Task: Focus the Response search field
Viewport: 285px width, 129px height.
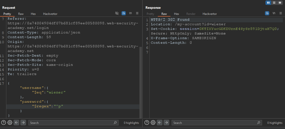Action: [217, 123]
